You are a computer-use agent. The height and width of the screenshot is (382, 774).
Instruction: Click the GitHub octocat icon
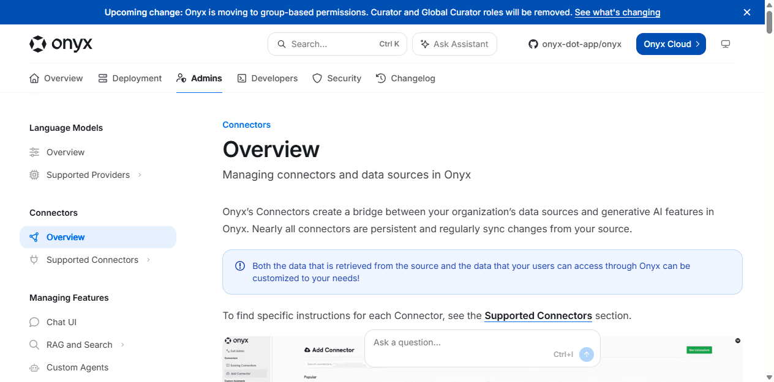tap(533, 44)
